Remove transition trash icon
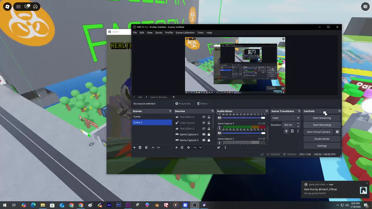The image size is (372, 209). 292,131
